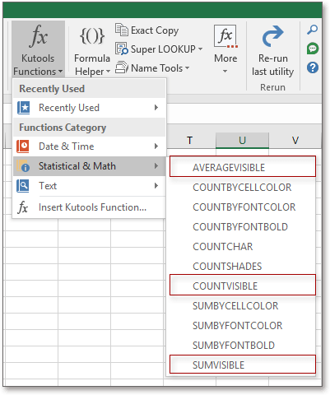Open the Statistical & Math category

click(90, 166)
